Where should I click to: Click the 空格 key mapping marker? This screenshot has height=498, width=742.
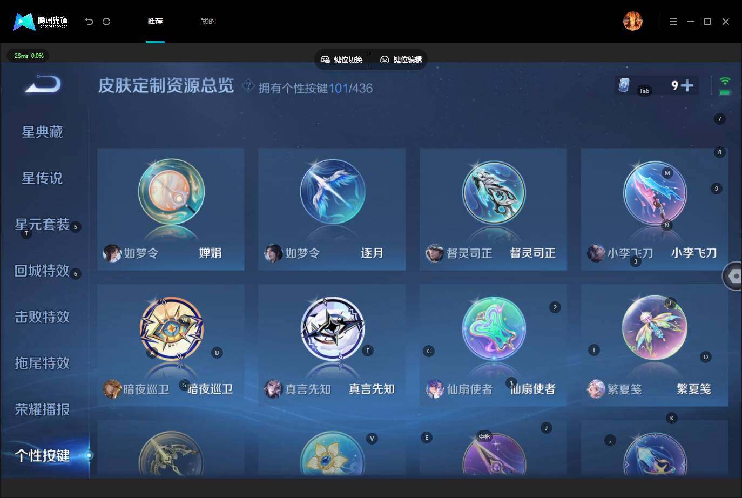tap(484, 436)
